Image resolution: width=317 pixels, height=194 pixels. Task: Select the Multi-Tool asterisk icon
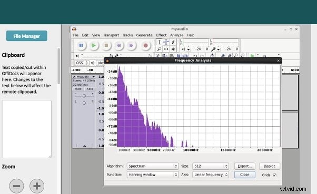pyautogui.click(x=173, y=49)
